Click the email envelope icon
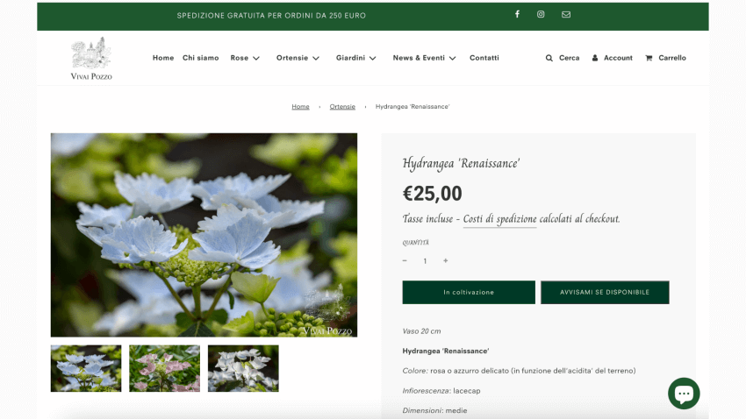 click(566, 14)
